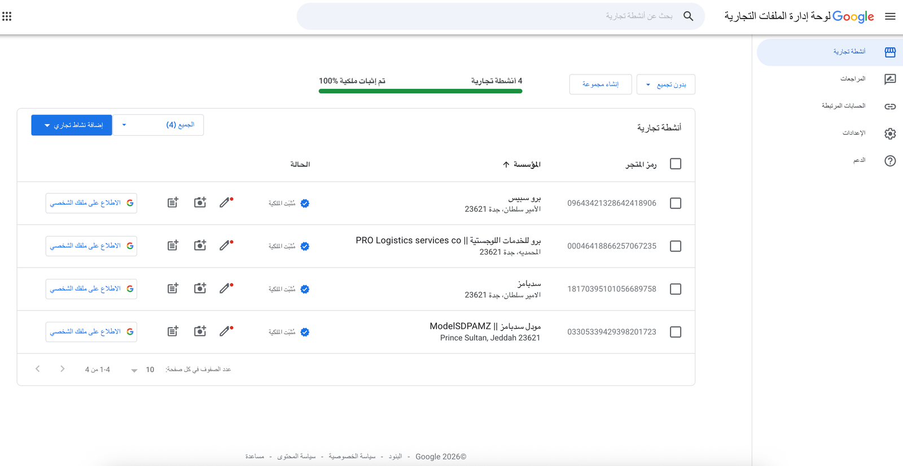Select أنشطة تجارية in the sidebar
This screenshot has height=466, width=903.
pyautogui.click(x=830, y=52)
